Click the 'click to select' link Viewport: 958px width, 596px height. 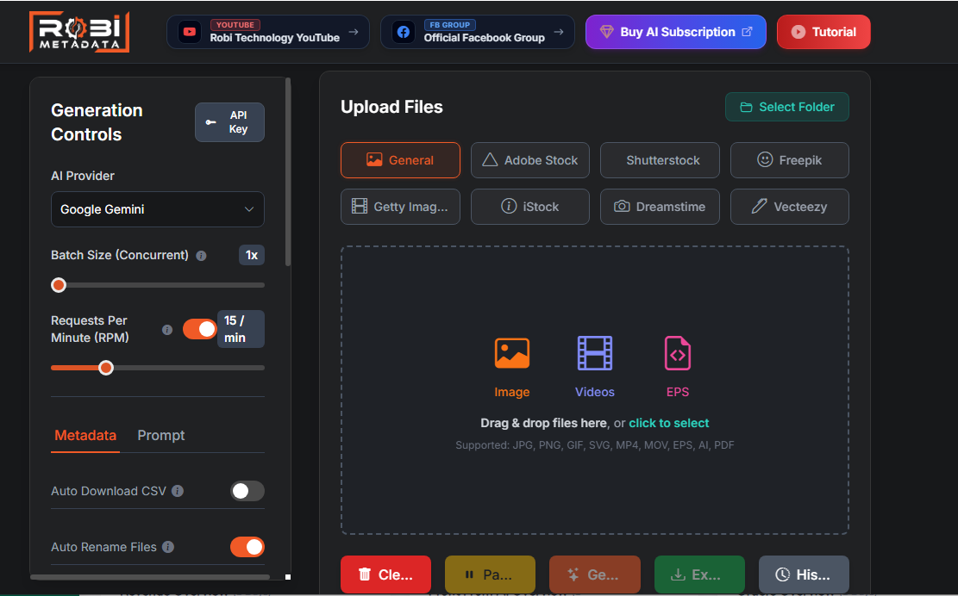click(x=669, y=423)
